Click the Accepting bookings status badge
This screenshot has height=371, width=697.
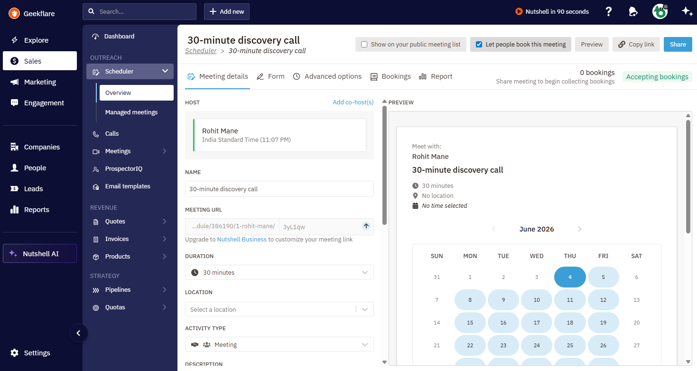coord(657,77)
